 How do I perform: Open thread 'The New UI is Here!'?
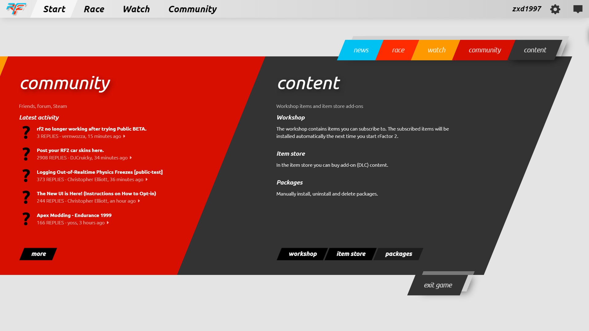[96, 194]
